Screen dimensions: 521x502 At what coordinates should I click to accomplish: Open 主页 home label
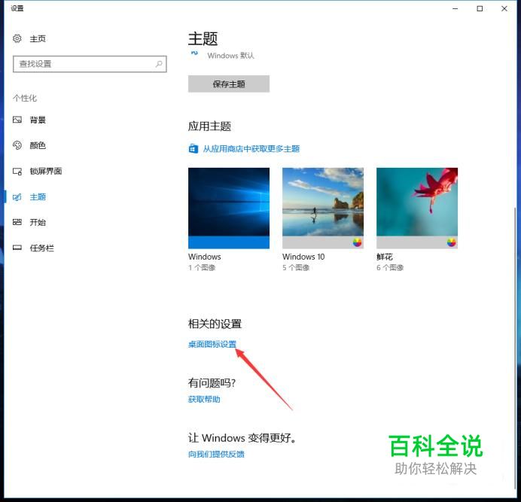click(38, 38)
